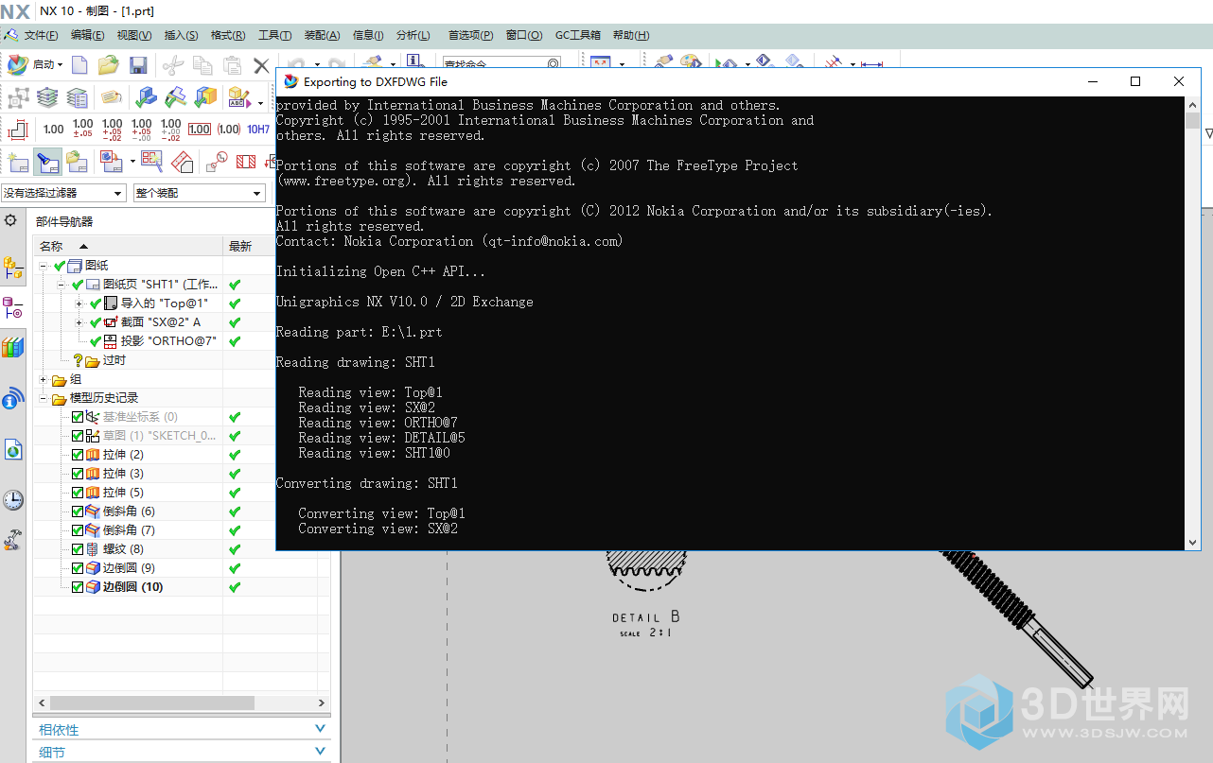The height and width of the screenshot is (763, 1213).
Task: Select the (1.00) reference dimension style
Action: coord(229,130)
